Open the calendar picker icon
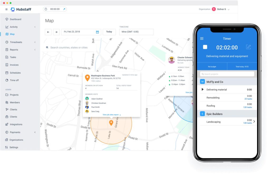 tap(97, 32)
